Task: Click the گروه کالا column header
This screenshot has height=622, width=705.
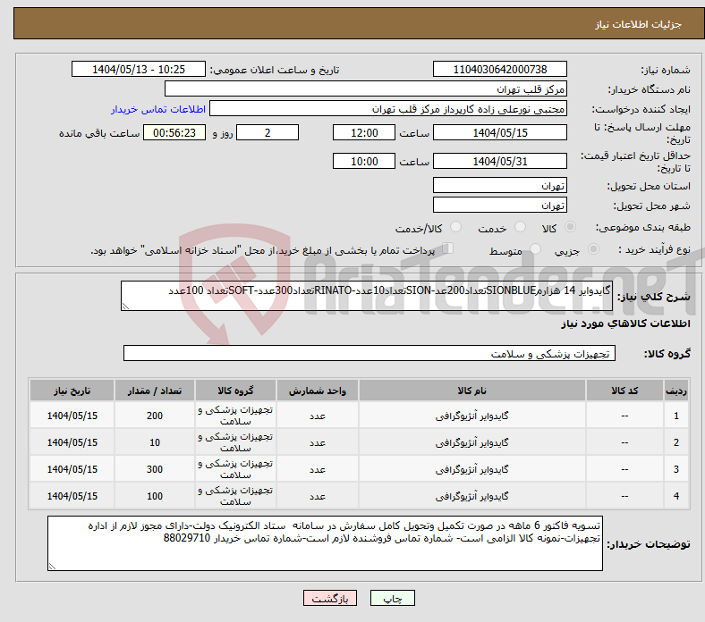Action: (x=235, y=391)
